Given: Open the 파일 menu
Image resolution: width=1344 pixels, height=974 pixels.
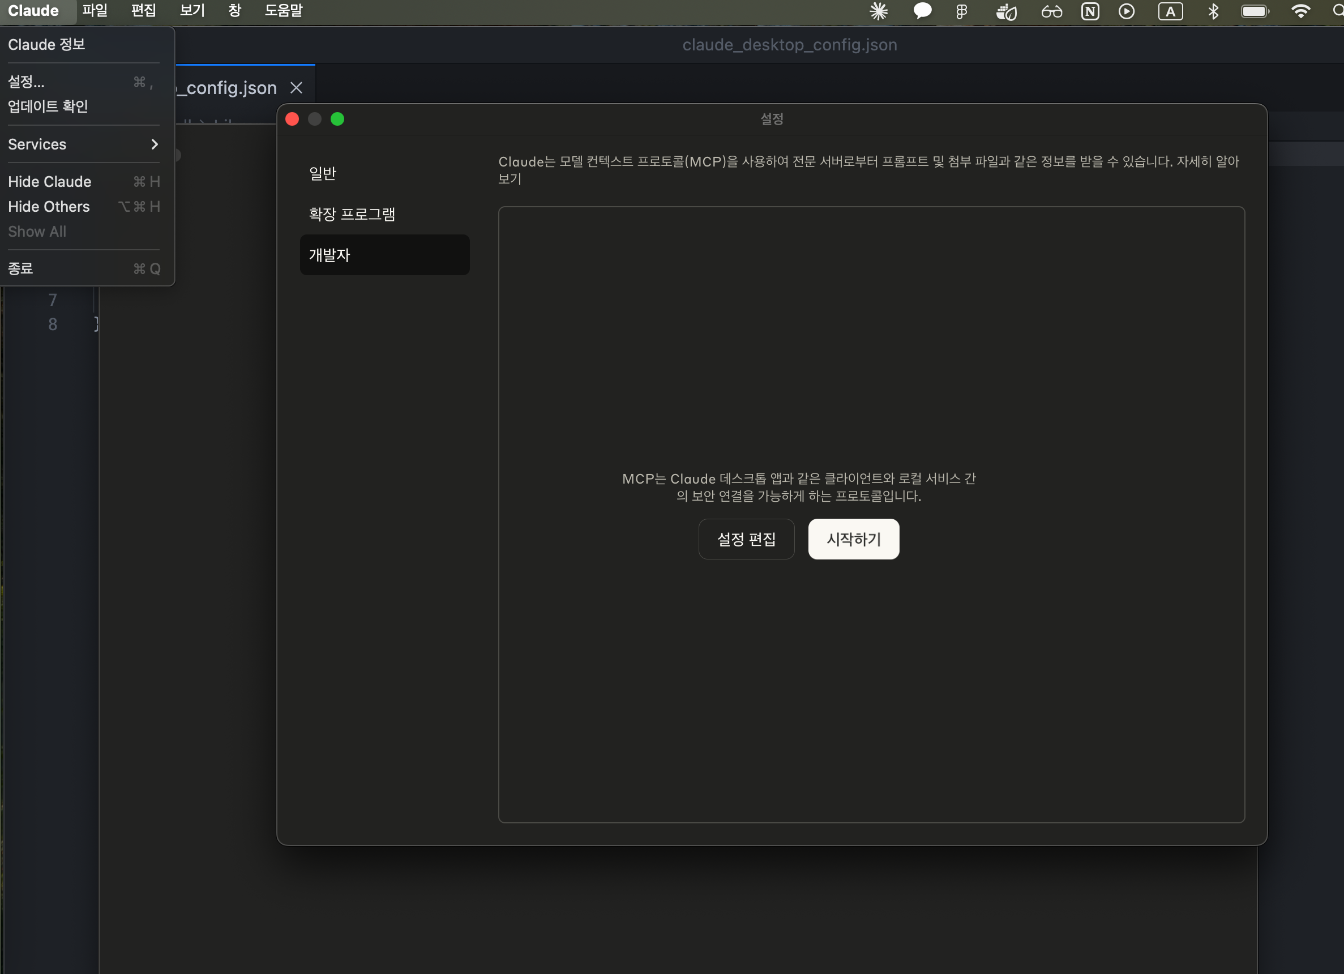Looking at the screenshot, I should click(x=95, y=11).
